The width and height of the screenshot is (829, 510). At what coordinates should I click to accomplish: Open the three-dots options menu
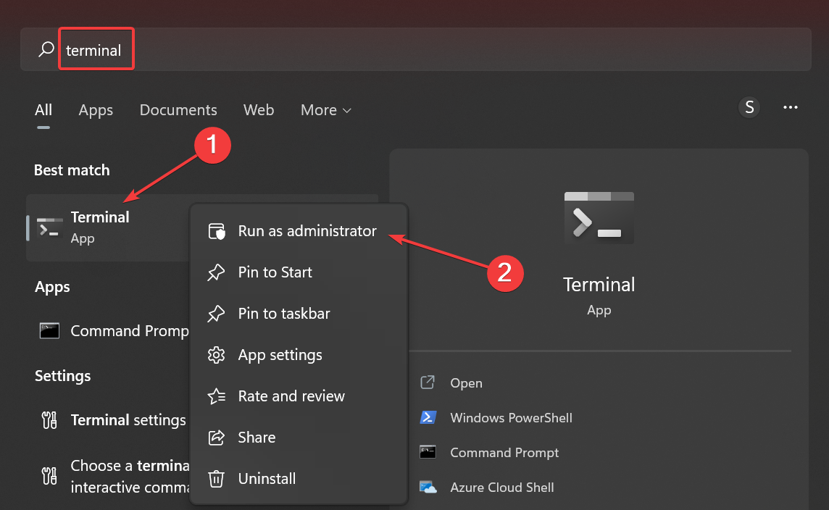tap(791, 108)
